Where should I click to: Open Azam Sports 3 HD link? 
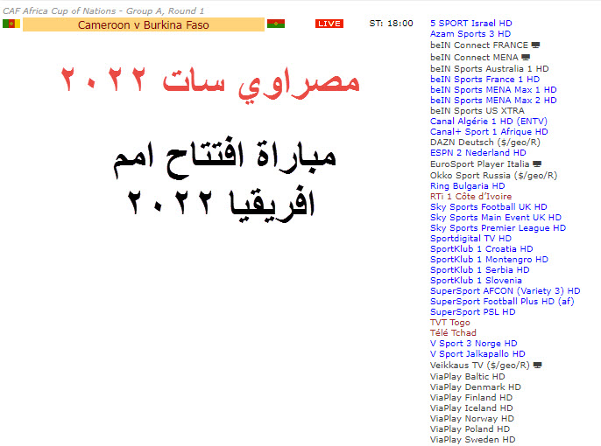pos(470,33)
